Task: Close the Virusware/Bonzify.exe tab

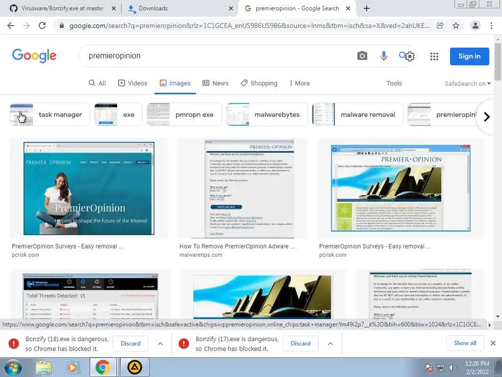Action: (114, 9)
